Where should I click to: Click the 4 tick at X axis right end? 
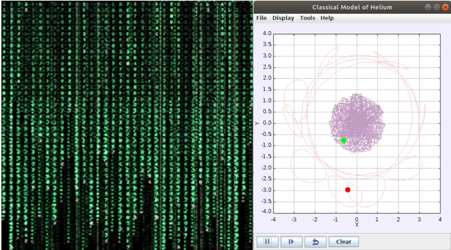[440, 219]
